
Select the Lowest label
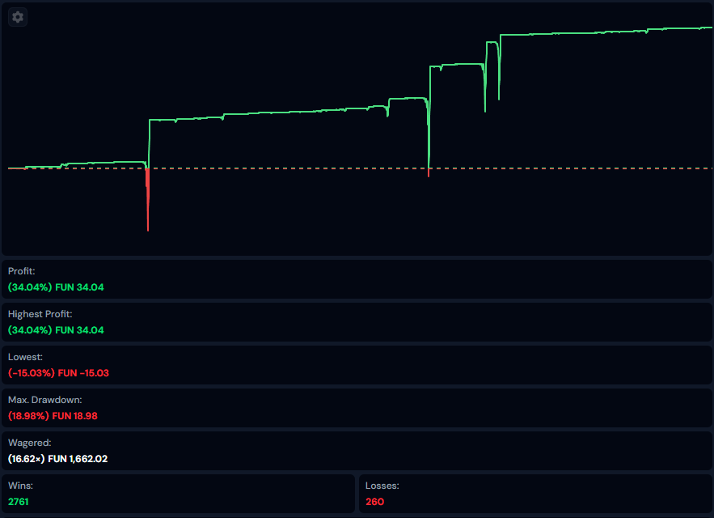(24, 357)
